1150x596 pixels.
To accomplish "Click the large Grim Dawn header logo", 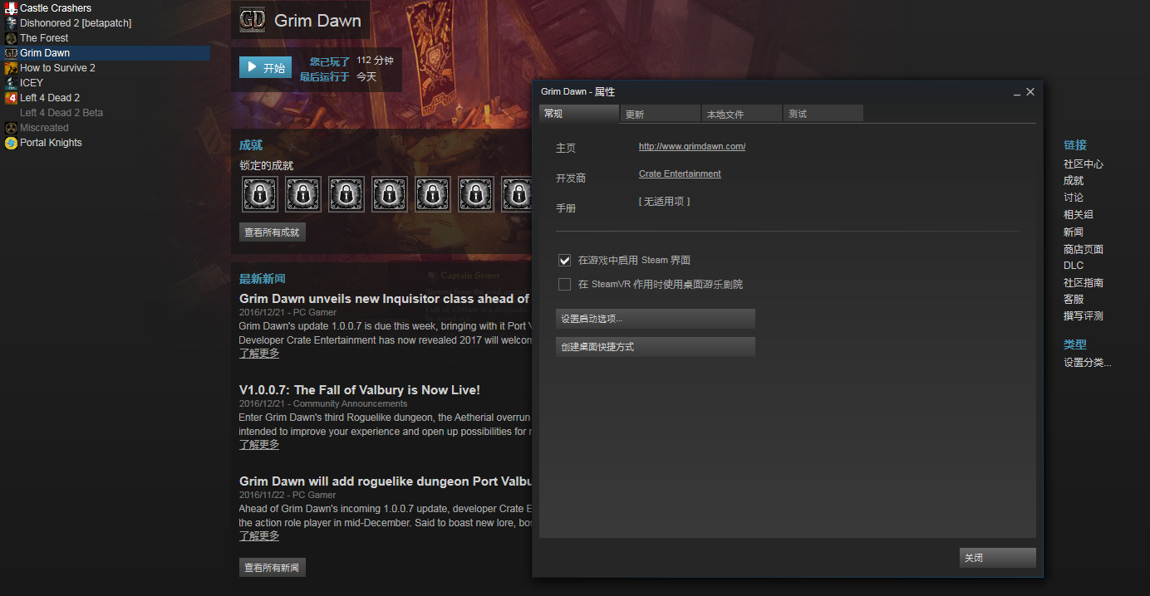I will pyautogui.click(x=253, y=20).
